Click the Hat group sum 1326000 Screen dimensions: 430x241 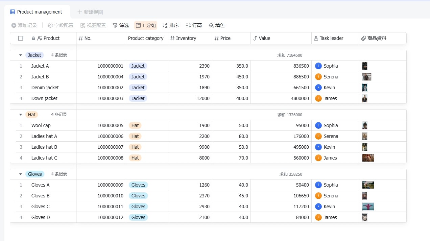point(290,115)
